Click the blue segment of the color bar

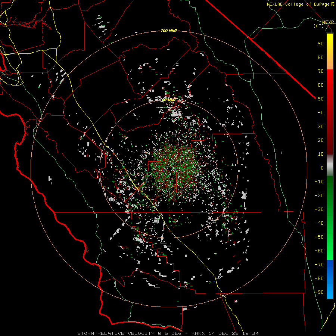point(330,279)
